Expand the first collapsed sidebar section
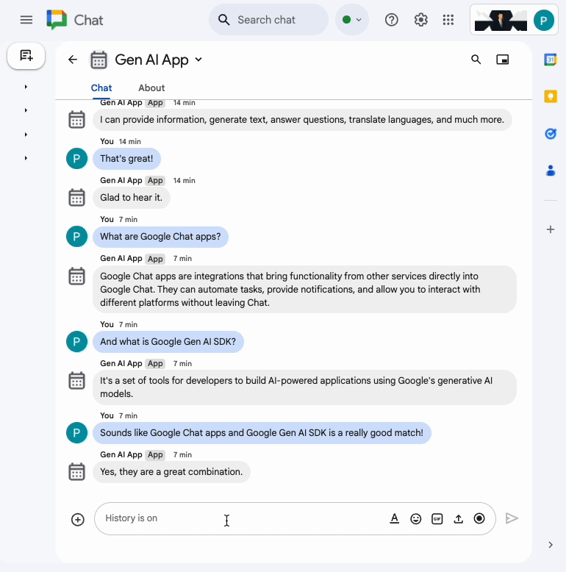Viewport: 566px width, 572px height. coord(26,87)
